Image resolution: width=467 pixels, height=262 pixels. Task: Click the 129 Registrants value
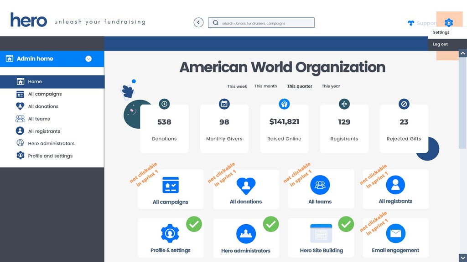point(344,122)
